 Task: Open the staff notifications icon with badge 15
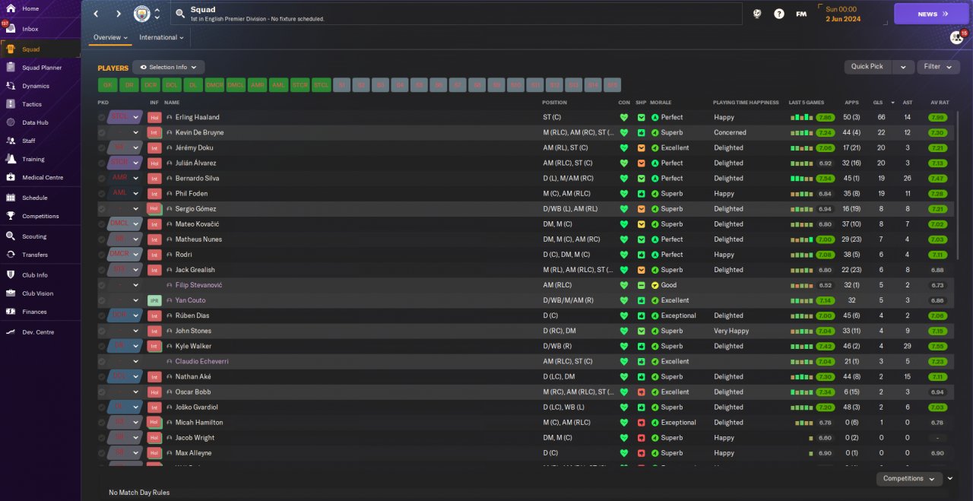tap(956, 37)
